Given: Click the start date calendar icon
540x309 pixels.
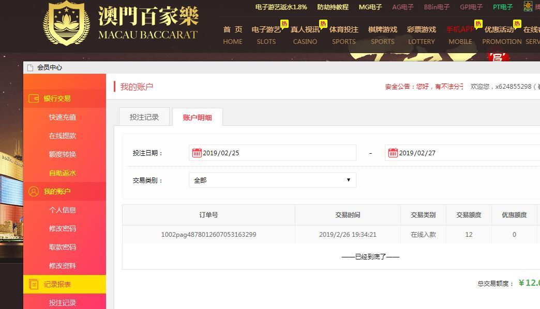Looking at the screenshot, I should tap(197, 153).
